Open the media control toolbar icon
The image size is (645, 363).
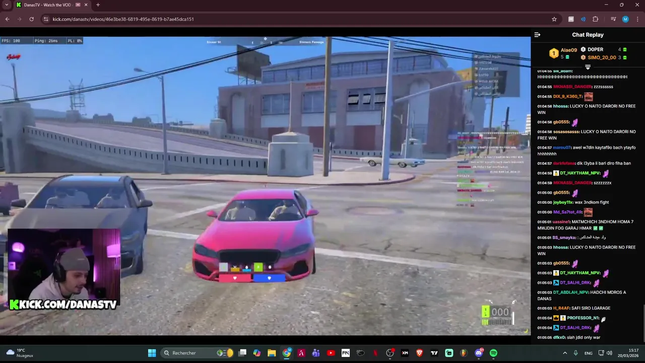(x=613, y=19)
